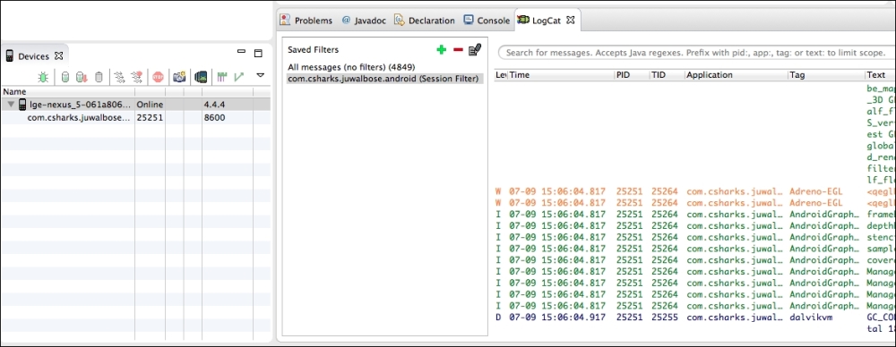Click the Update Heap icon
This screenshot has width=896, height=347.
65,77
